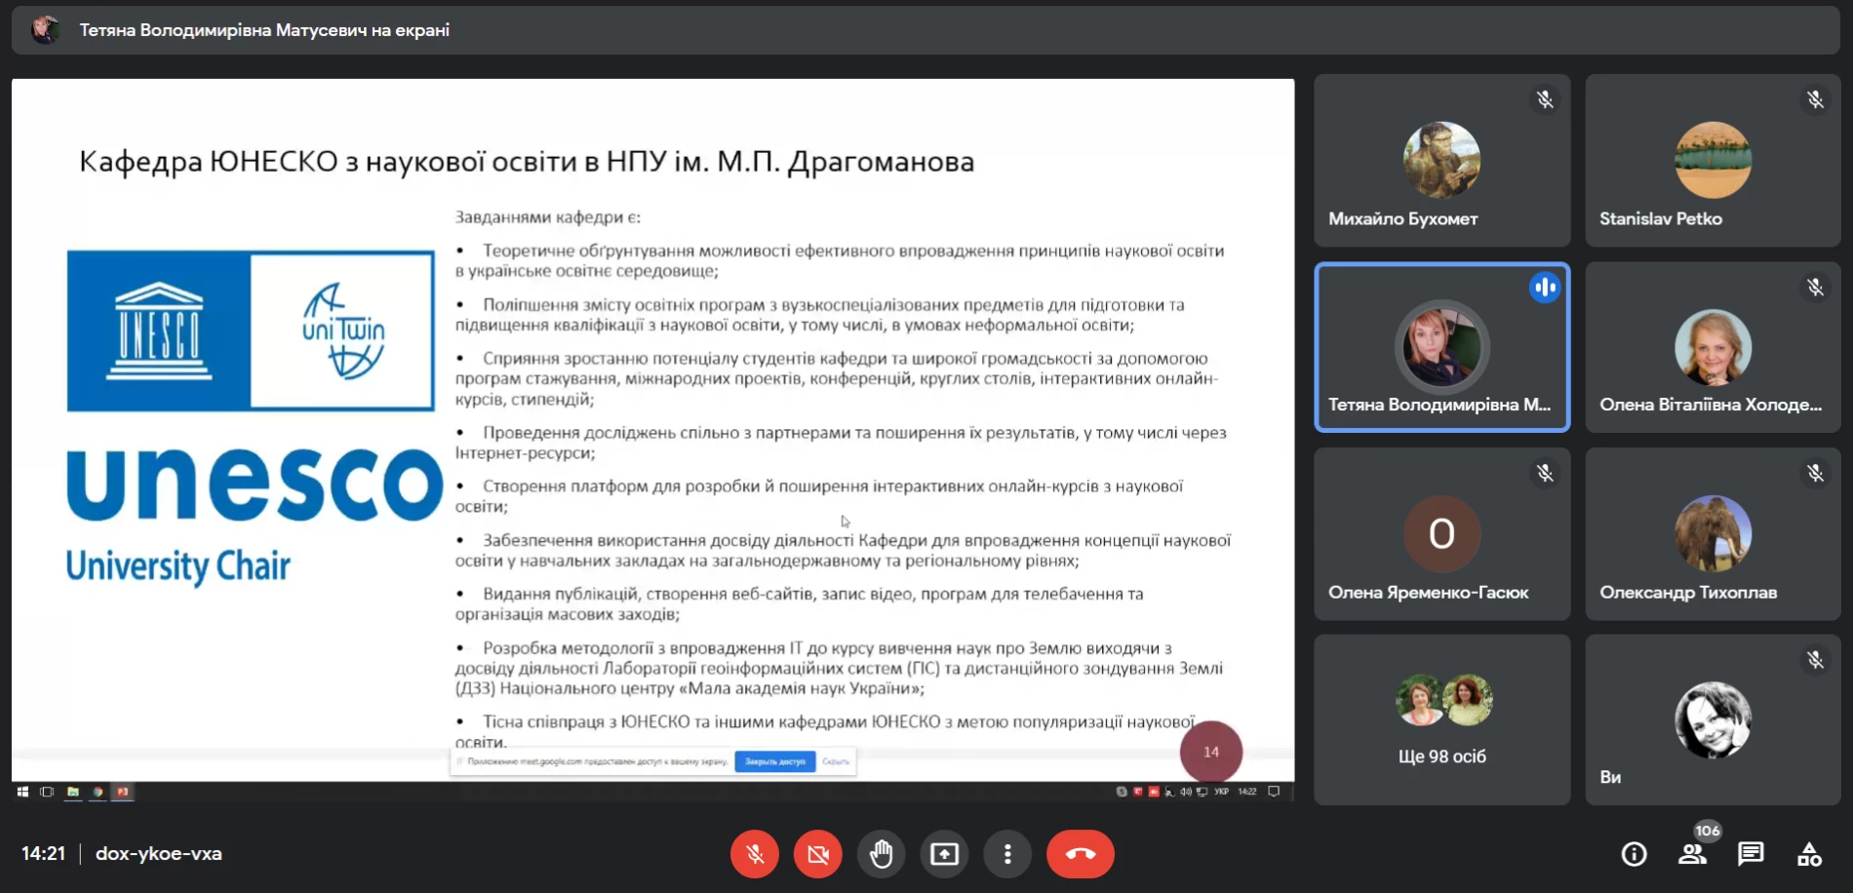Open the Windows Start button in shared screen
1853x893 pixels.
click(22, 792)
